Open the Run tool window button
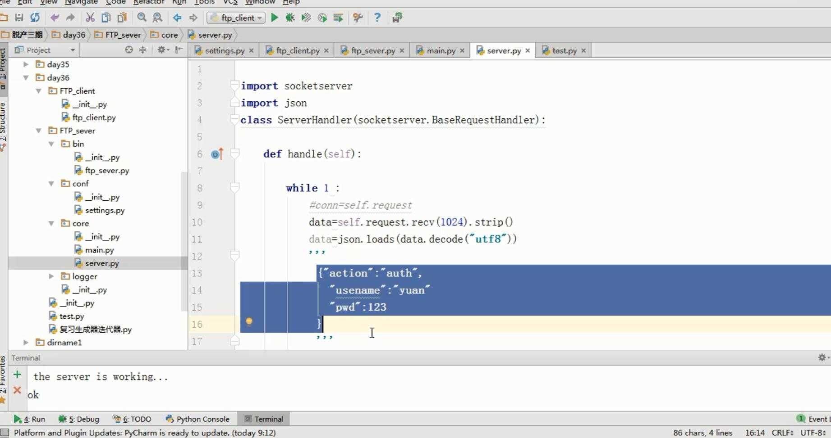Screen dimensions: 831x438 coord(29,419)
